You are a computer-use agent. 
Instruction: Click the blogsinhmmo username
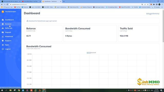(153, 14)
